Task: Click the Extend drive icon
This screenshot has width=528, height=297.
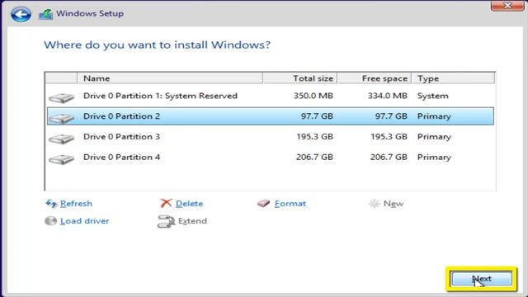Action: pyautogui.click(x=166, y=221)
